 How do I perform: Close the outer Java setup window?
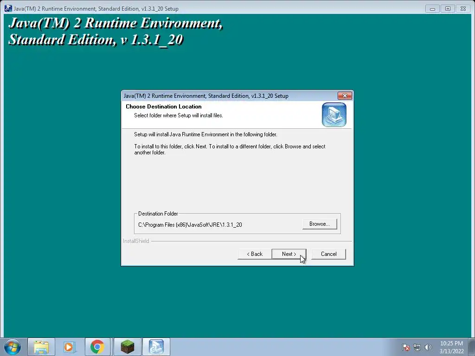tap(463, 9)
